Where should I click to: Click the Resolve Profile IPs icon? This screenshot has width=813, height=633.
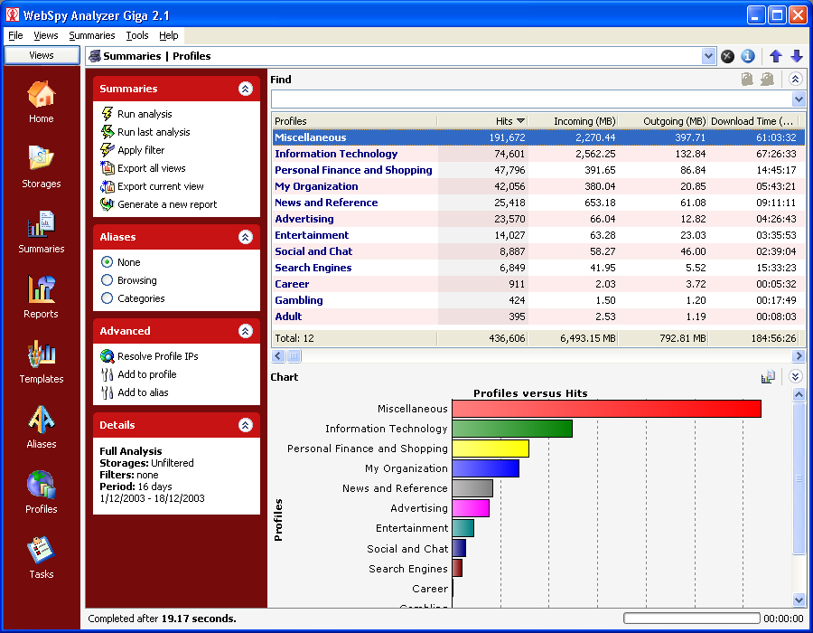pos(107,356)
